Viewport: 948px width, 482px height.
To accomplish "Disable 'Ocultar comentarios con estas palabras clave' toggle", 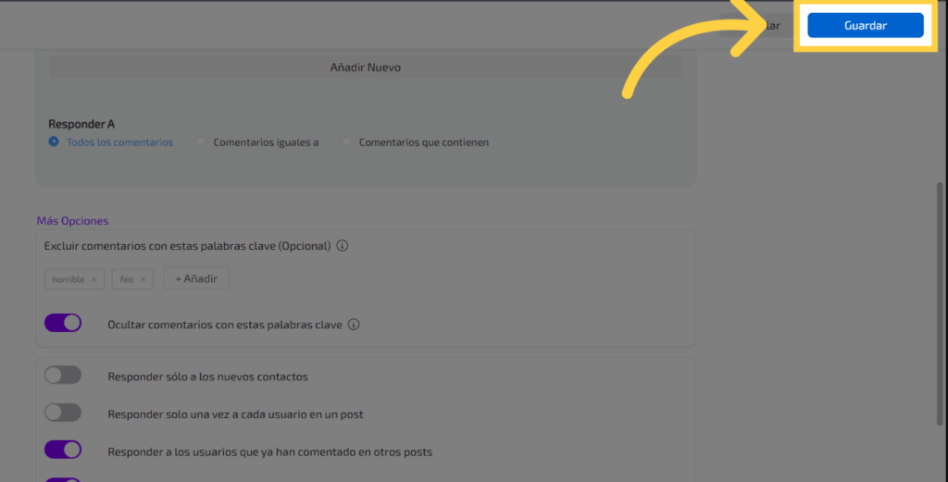I will point(63,324).
